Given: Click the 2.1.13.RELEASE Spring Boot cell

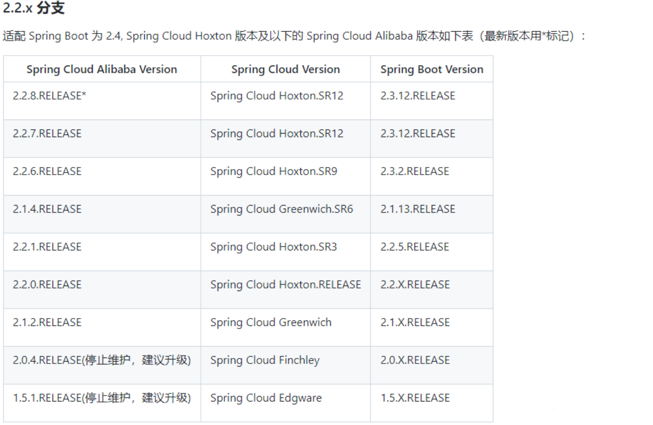Looking at the screenshot, I should point(417,209).
